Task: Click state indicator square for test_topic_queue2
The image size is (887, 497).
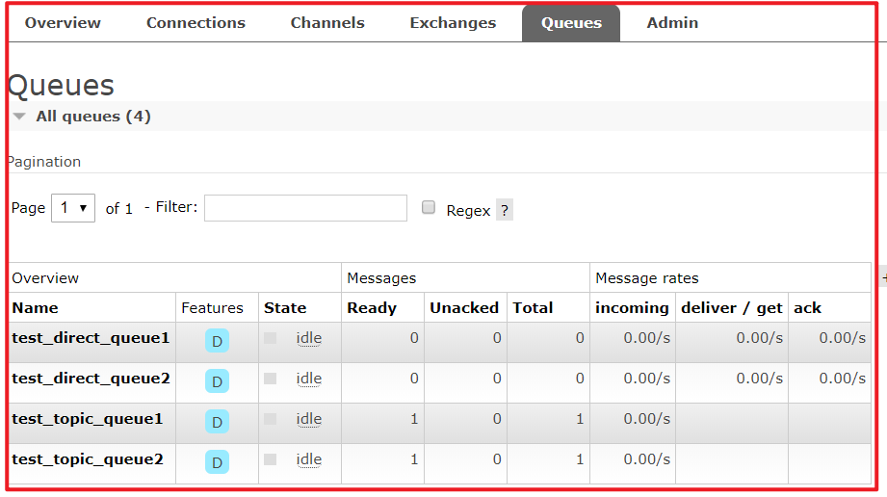Action: click(x=271, y=459)
